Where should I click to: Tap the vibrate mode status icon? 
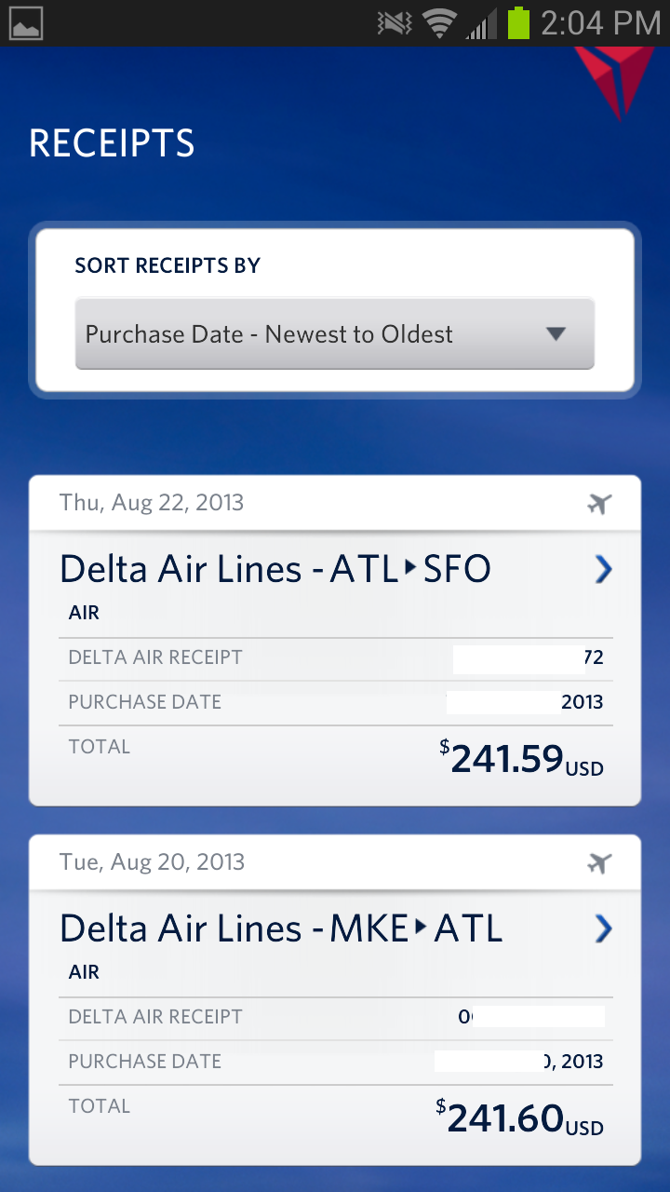395,23
